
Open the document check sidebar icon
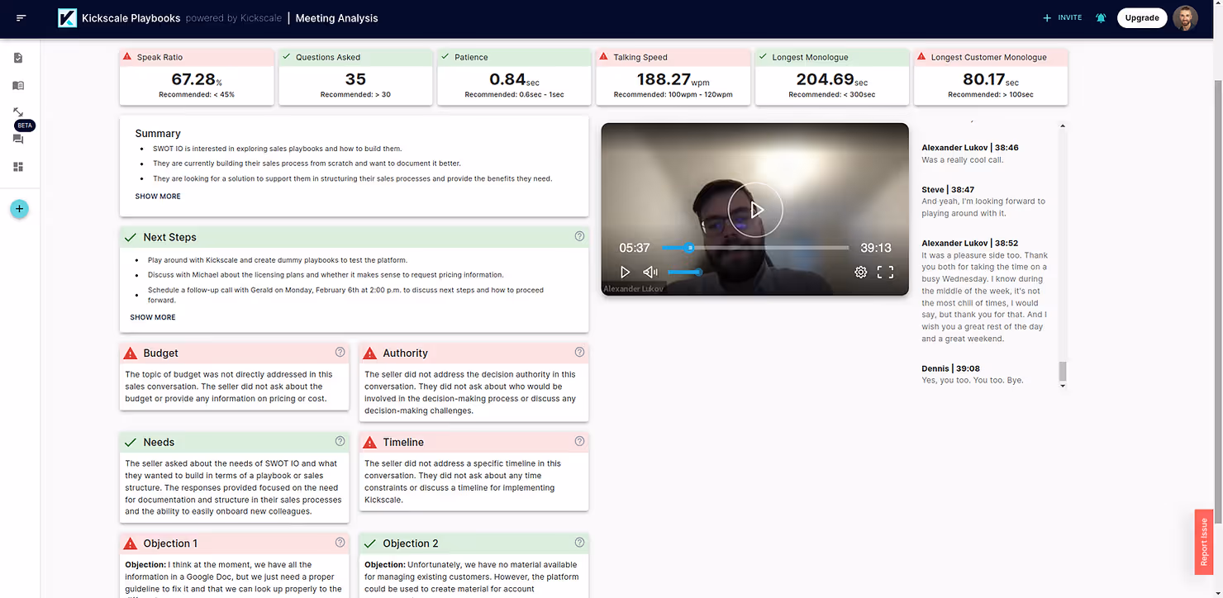[x=18, y=58]
